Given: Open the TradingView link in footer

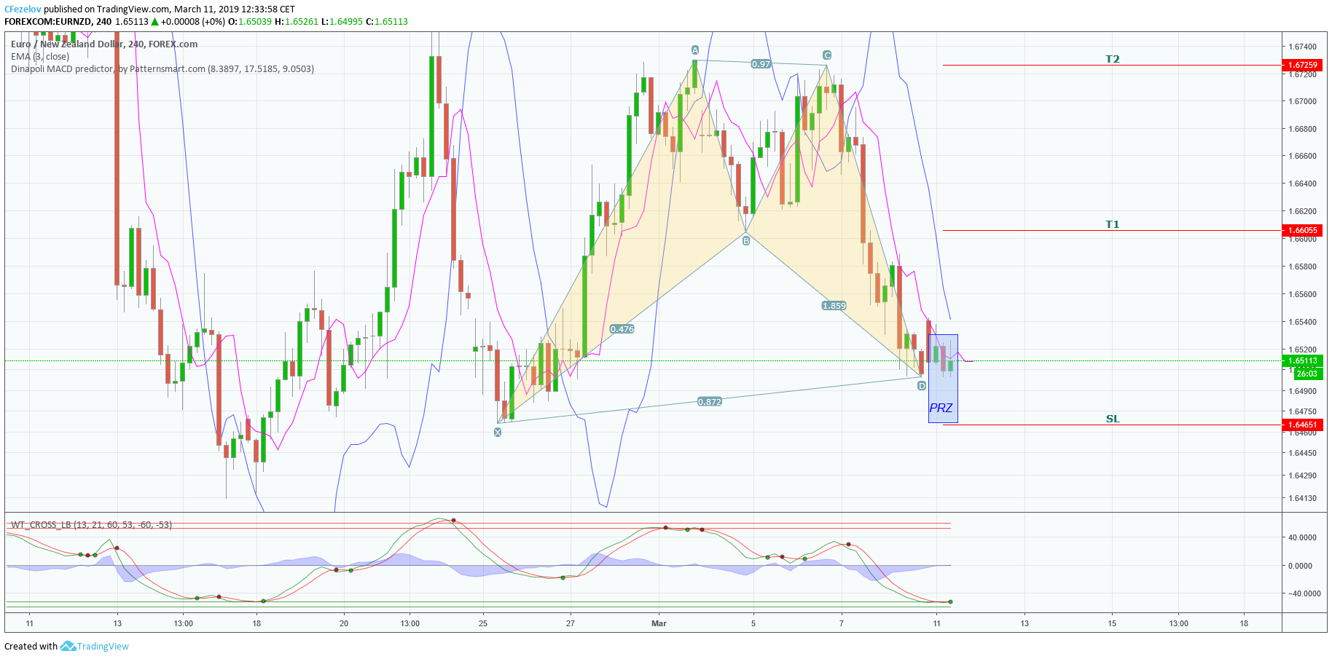Looking at the screenshot, I should [x=103, y=646].
